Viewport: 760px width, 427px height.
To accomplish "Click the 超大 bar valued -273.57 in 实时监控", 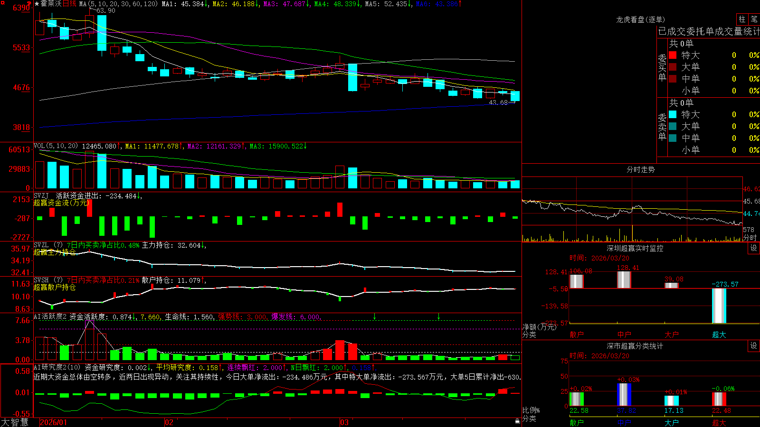I will point(719,306).
